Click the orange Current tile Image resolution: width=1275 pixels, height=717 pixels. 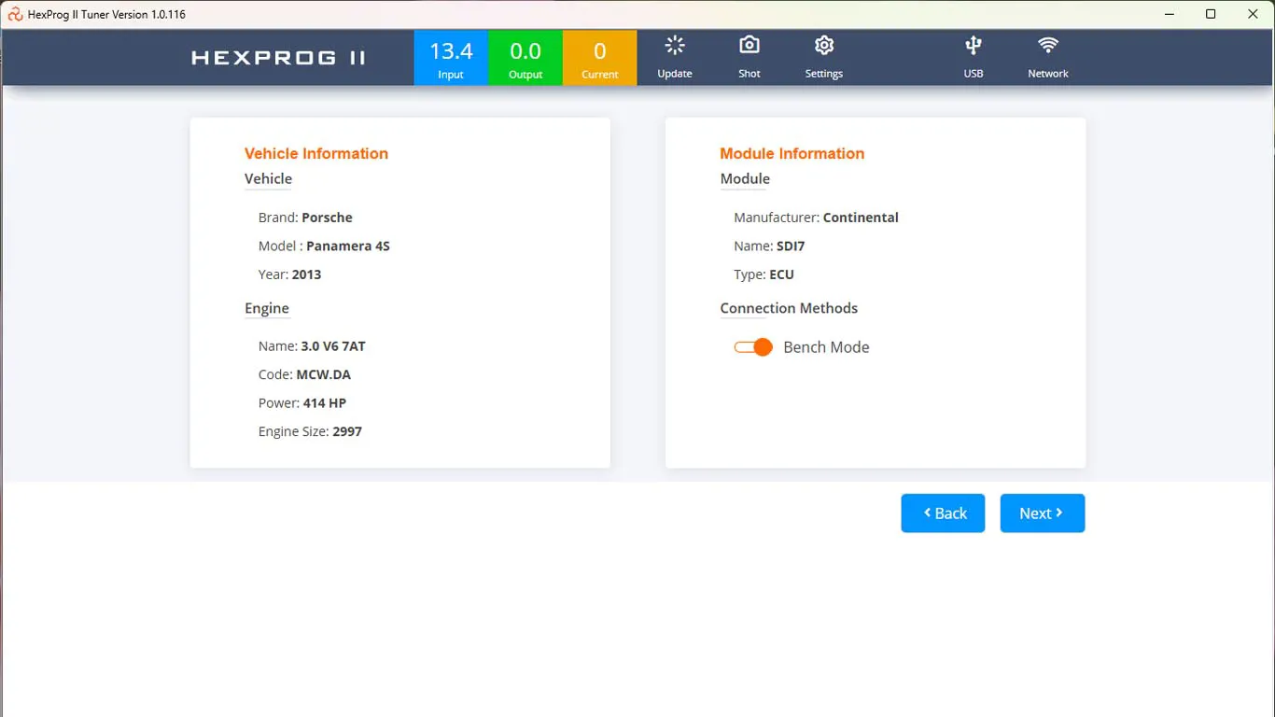click(600, 58)
